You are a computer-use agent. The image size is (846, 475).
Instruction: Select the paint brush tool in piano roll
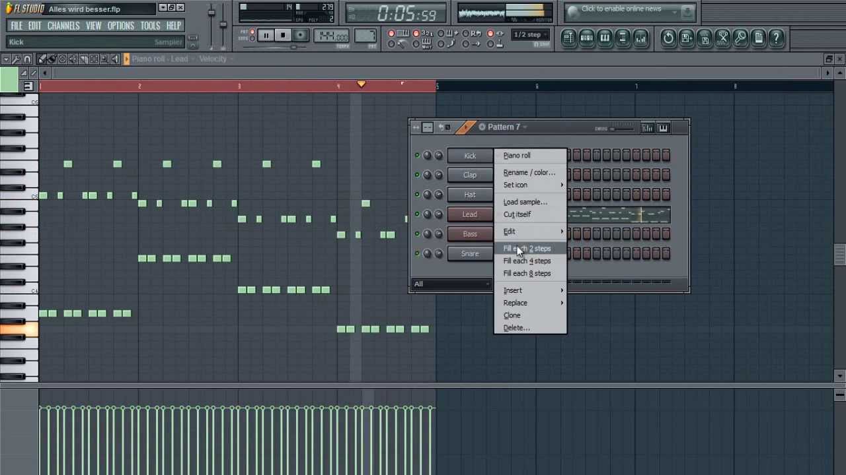point(53,59)
